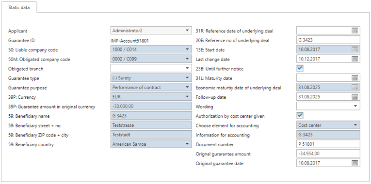
Task: Open Choose element for accounting dropdown
Action: (328, 125)
